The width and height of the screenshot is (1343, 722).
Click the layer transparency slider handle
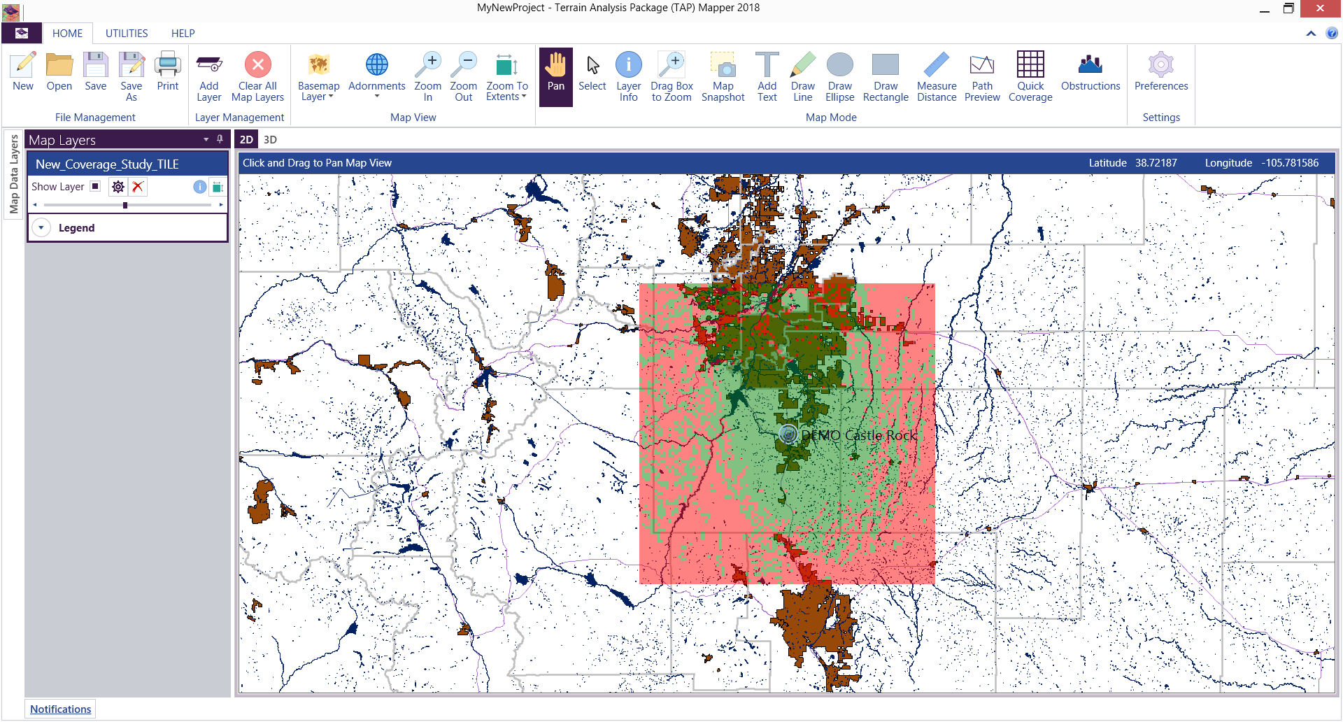(125, 205)
